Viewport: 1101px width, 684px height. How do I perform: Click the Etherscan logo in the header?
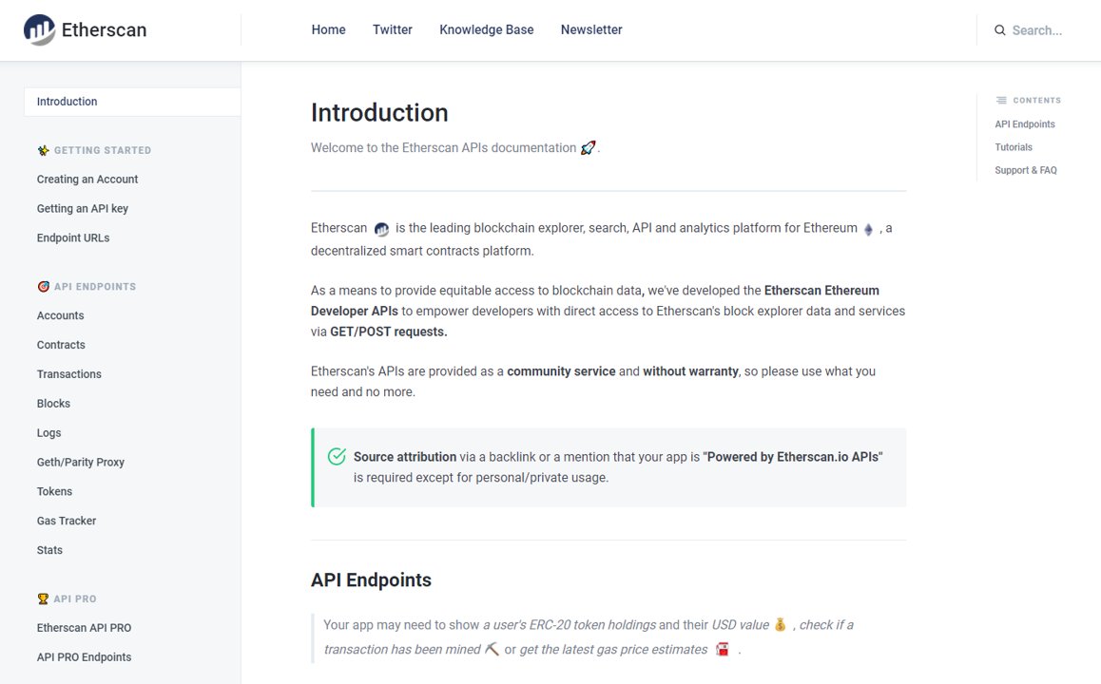tap(84, 29)
